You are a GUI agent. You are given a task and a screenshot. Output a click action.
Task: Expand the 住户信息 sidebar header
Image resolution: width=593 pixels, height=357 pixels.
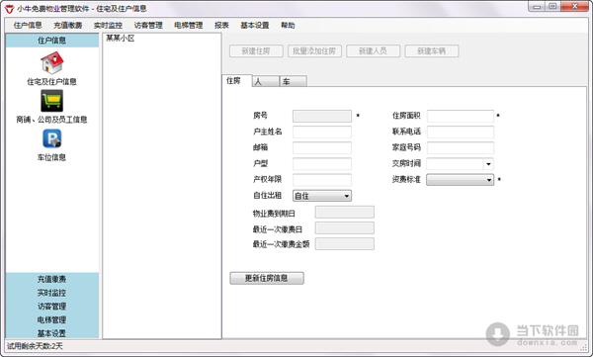(51, 41)
